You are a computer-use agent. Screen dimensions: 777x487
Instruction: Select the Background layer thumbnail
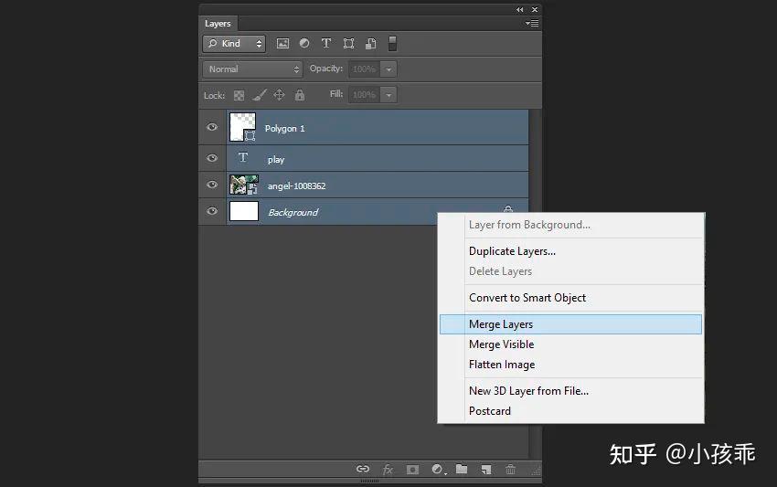[244, 211]
